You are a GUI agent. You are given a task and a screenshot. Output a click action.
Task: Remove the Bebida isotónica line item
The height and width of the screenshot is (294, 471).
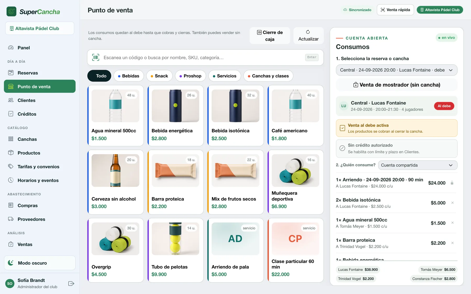tap(452, 203)
